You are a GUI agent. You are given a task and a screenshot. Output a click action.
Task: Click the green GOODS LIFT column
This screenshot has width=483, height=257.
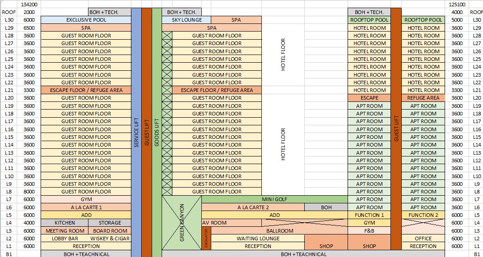pyautogui.click(x=157, y=131)
